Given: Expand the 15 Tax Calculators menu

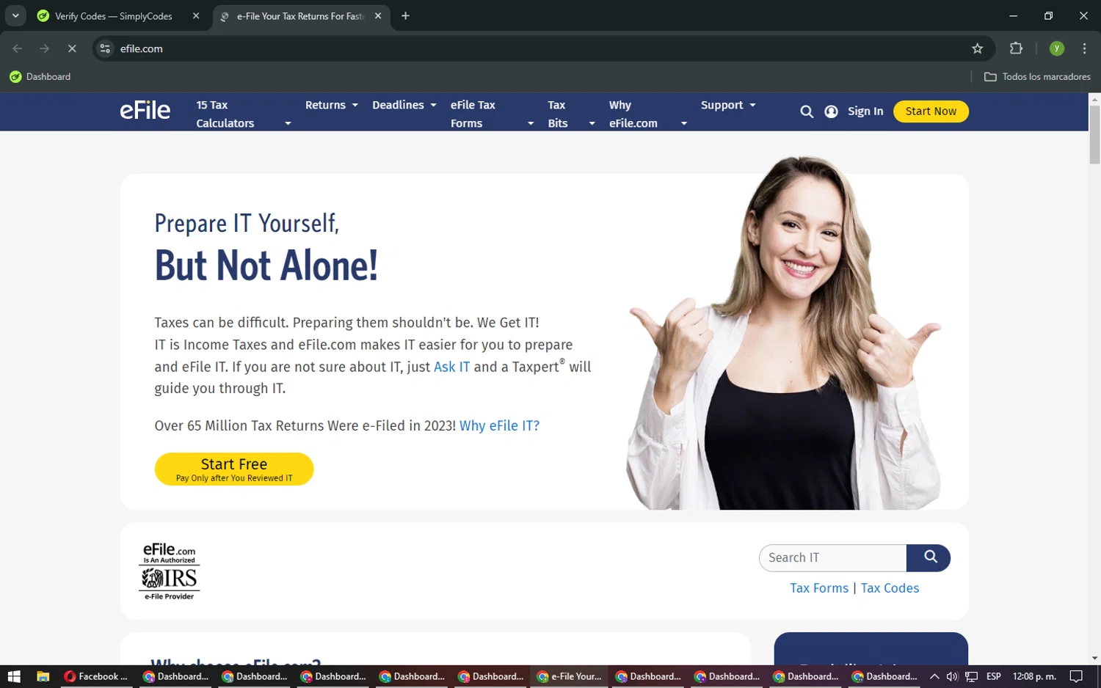Looking at the screenshot, I should point(244,114).
